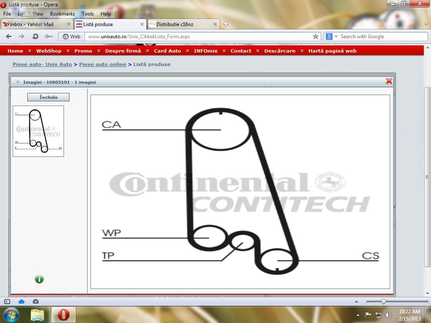
Task: Show hidden tray icons arrow
Action: (x=358, y=315)
